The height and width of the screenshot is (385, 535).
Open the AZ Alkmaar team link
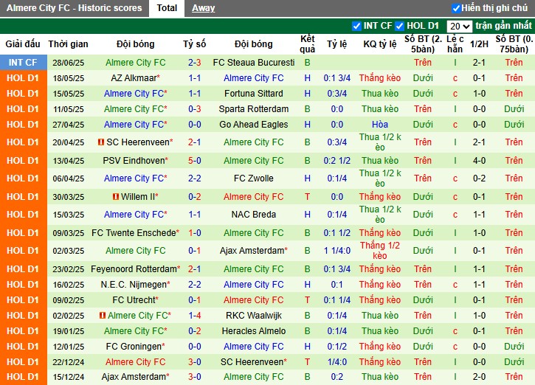click(135, 78)
